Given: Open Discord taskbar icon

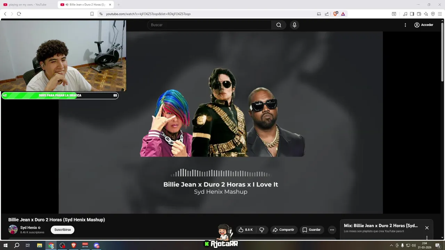Looking at the screenshot, I should click(x=96, y=245).
